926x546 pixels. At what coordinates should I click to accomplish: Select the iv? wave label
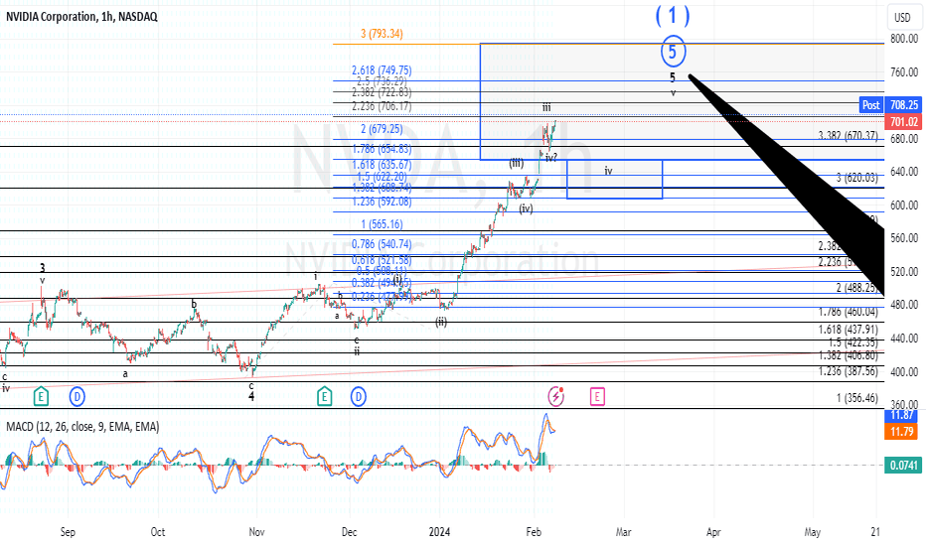tap(551, 158)
